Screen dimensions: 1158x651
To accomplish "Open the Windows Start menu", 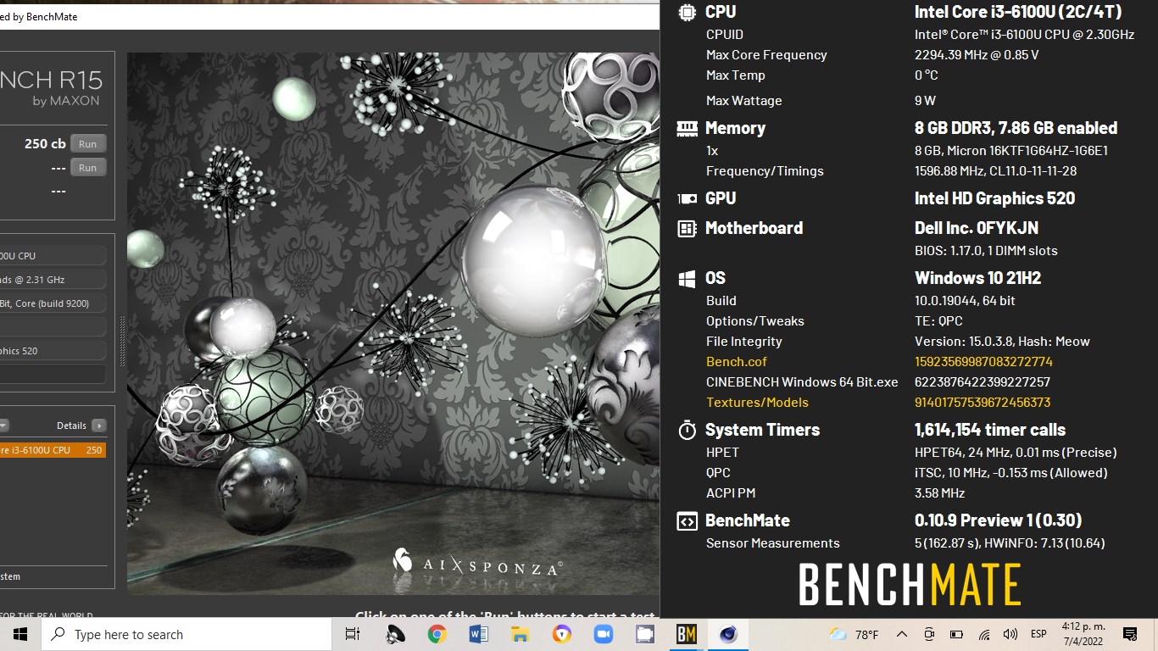I will click(20, 634).
